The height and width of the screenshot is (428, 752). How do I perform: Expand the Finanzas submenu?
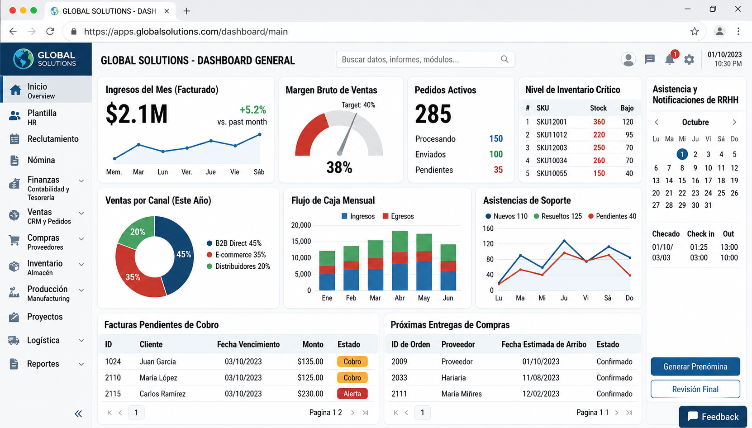[x=81, y=181]
